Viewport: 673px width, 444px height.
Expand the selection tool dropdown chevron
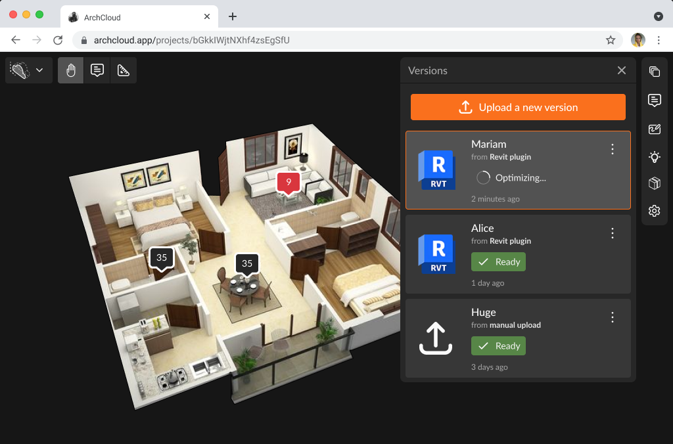click(x=39, y=70)
